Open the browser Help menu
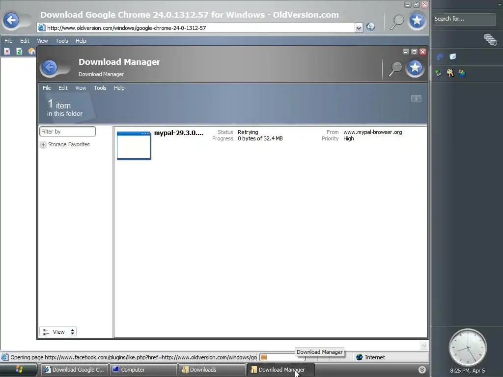503x377 pixels. click(x=81, y=41)
